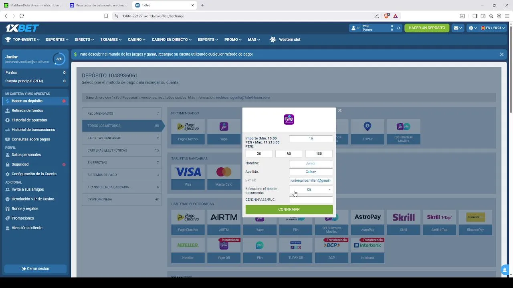513x288 pixels.
Task: Select TRANSFERENCIA BANCARIA category
Action: (122, 187)
